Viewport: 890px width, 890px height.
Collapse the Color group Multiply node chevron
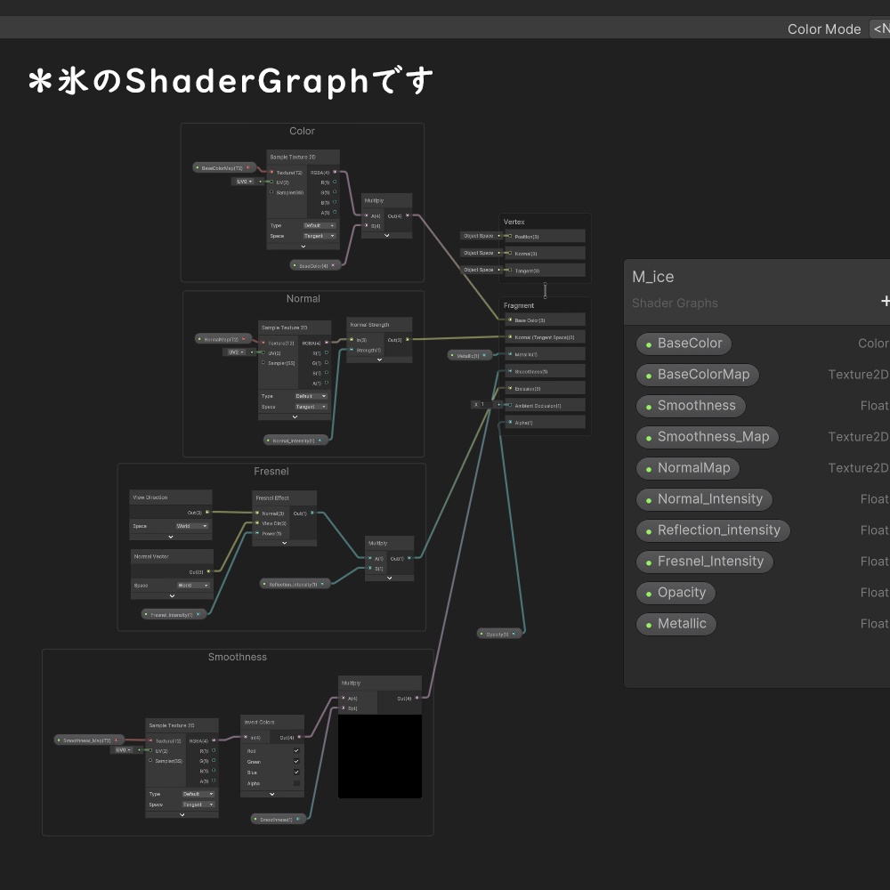(x=386, y=235)
